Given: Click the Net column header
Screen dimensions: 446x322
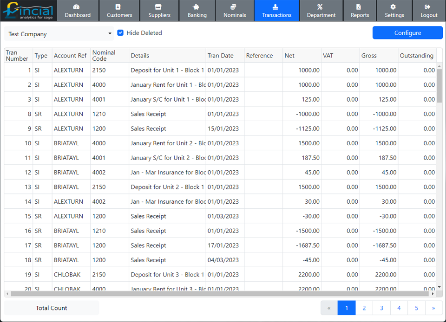Looking at the screenshot, I should coord(302,55).
